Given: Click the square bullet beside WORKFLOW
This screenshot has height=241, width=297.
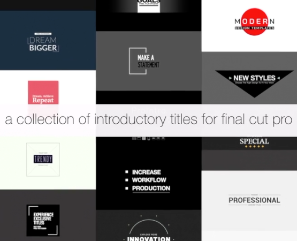Looking at the screenshot, I should click(127, 180).
